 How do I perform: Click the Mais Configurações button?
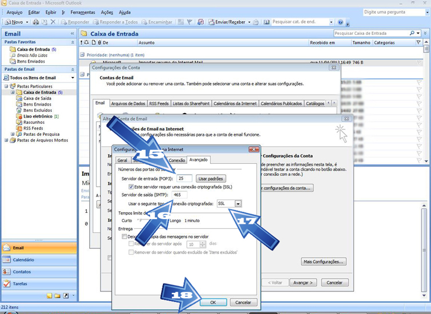(x=324, y=261)
